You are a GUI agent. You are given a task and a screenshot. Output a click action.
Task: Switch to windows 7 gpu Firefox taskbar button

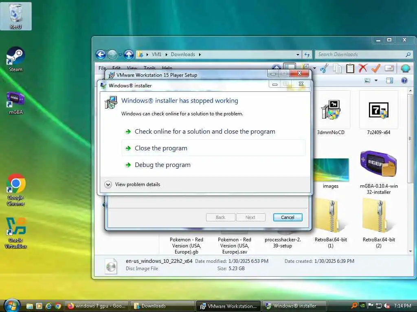96,306
